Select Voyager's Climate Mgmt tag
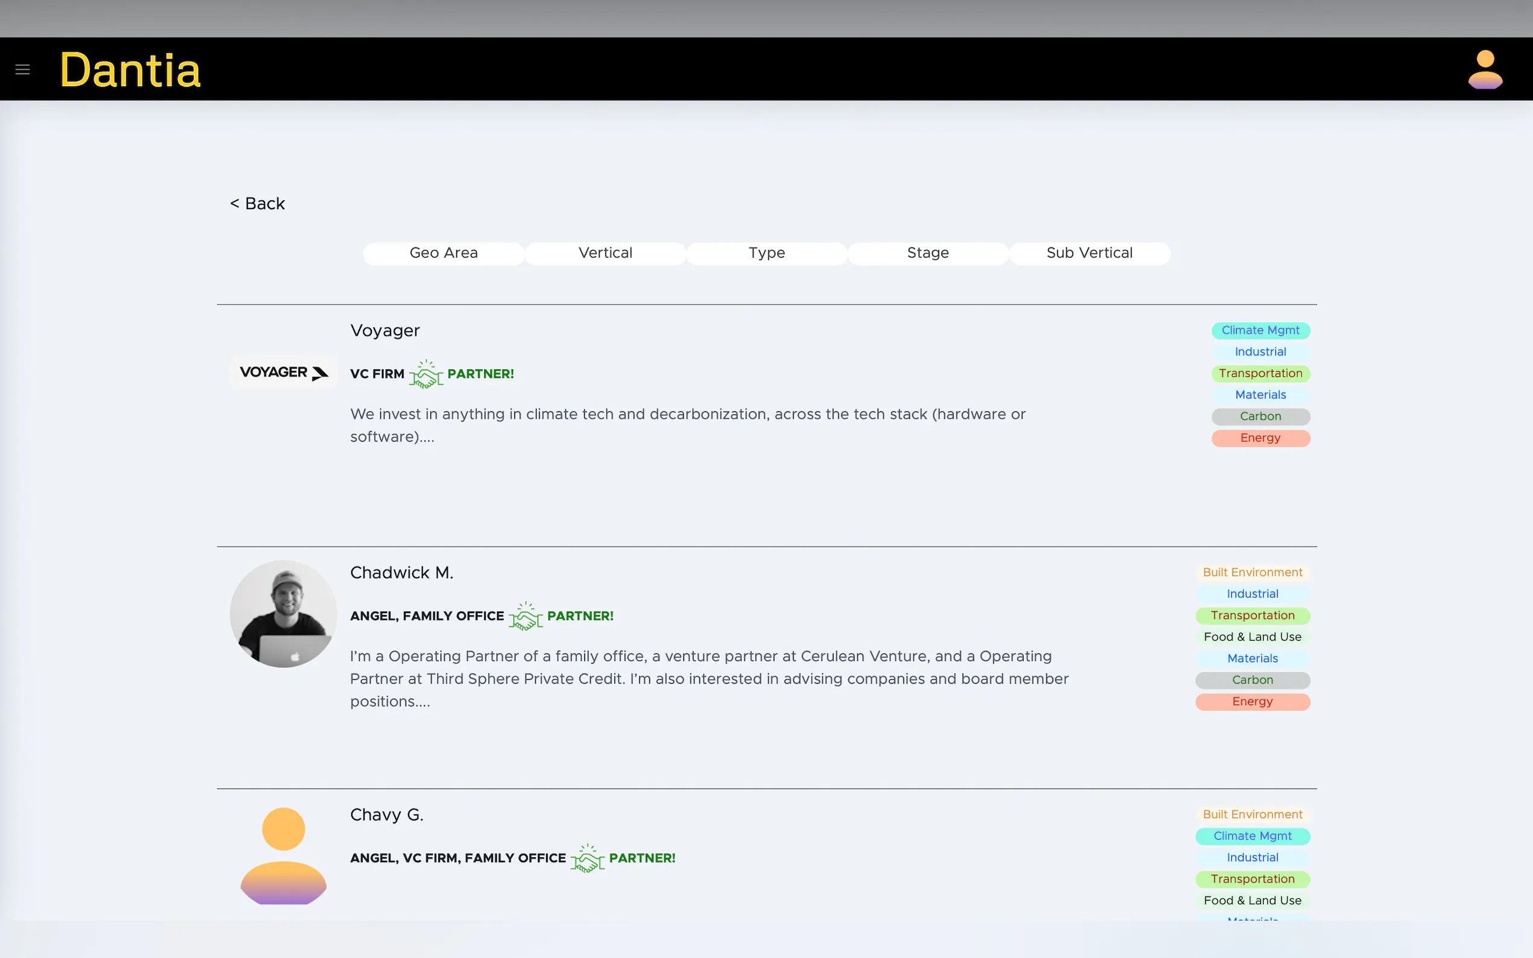The image size is (1533, 958). (1260, 330)
